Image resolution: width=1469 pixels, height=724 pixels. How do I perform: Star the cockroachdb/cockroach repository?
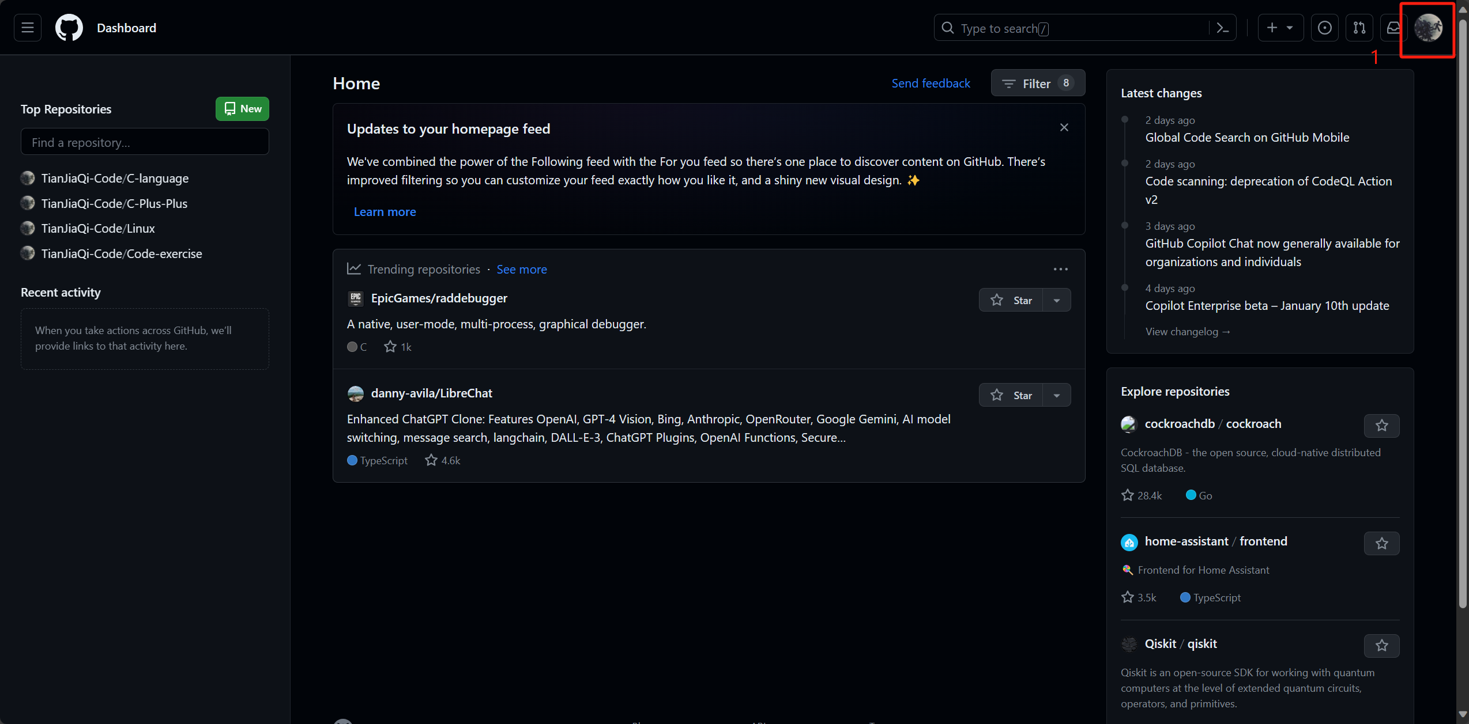click(1381, 426)
